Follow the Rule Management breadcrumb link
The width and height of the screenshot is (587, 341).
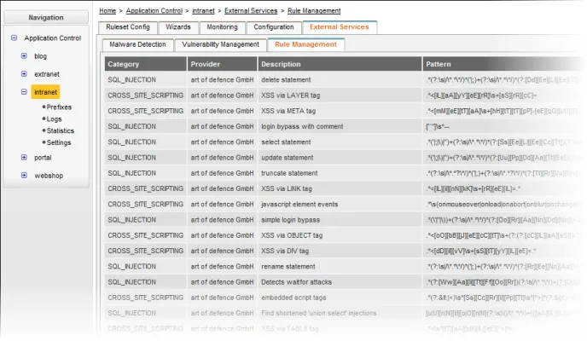coord(314,11)
